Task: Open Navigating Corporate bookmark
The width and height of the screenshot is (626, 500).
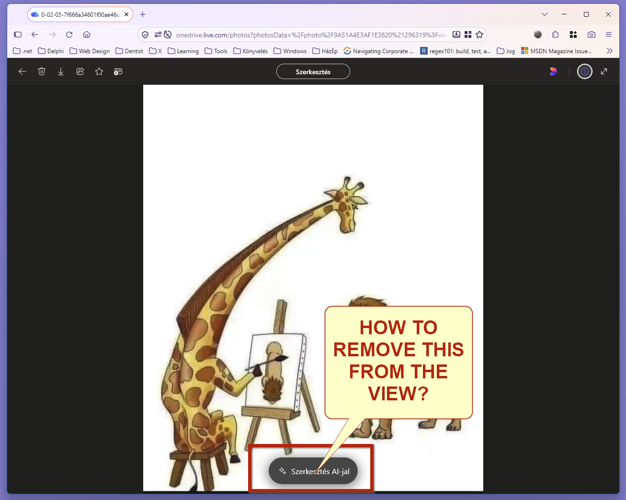Action: pyautogui.click(x=379, y=51)
